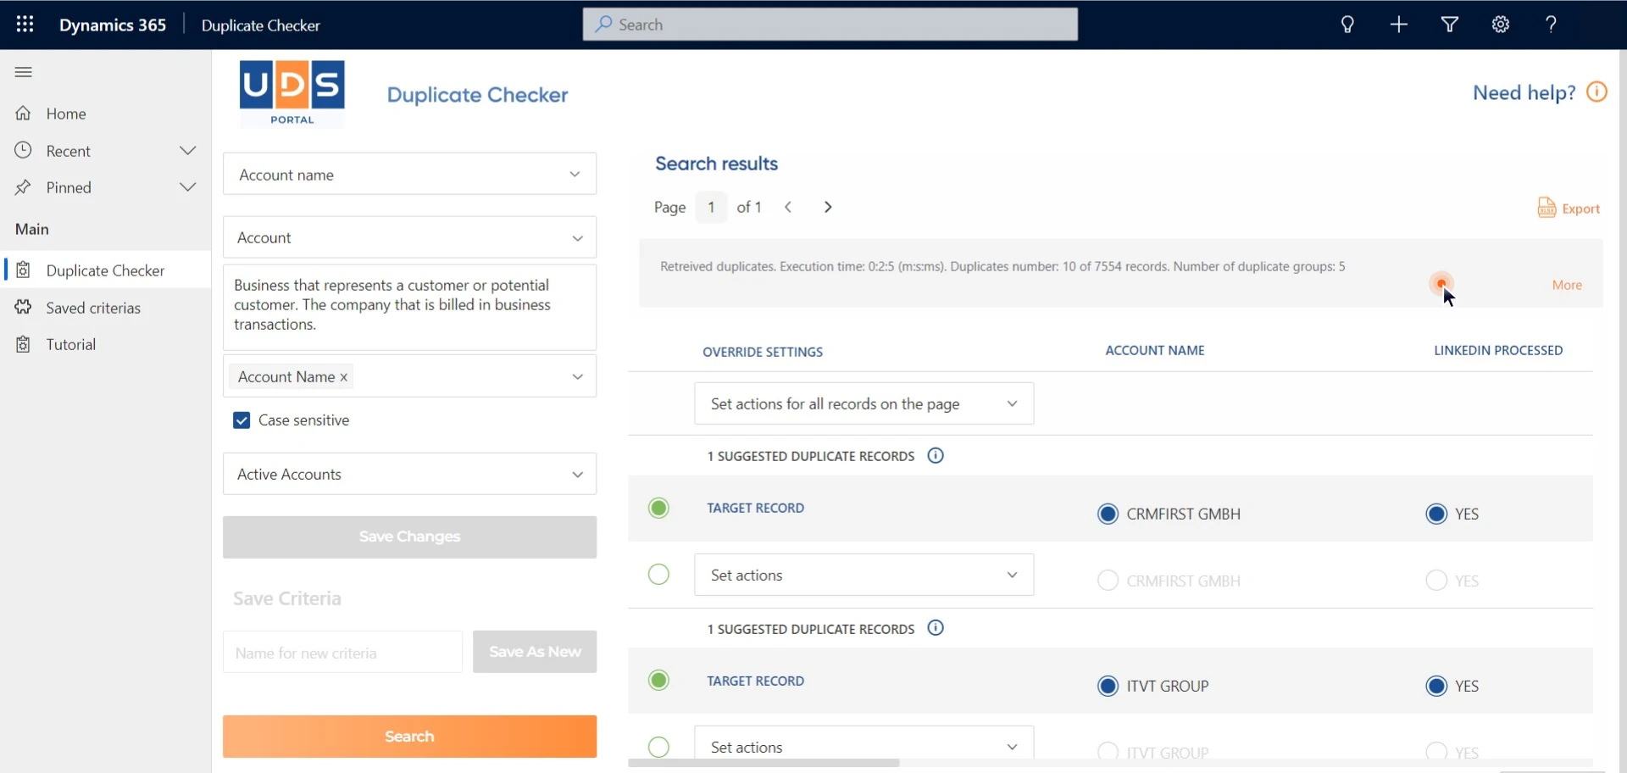This screenshot has height=773, width=1627.
Task: Open Saved criterias from the sidebar
Action: (92, 308)
